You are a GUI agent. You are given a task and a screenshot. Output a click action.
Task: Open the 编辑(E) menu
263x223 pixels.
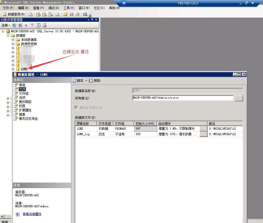click(23, 8)
